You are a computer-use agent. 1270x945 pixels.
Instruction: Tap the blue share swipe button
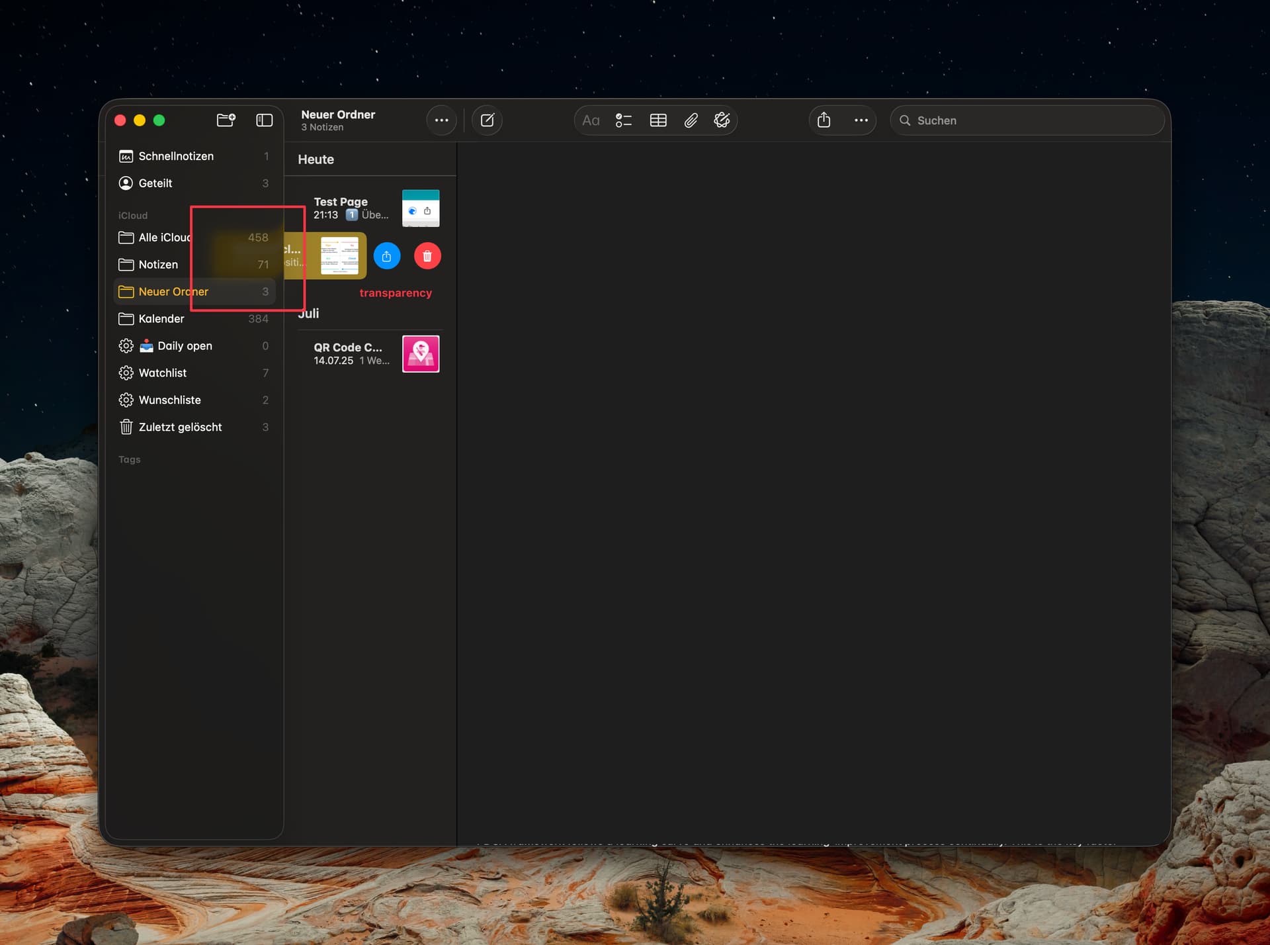(x=387, y=256)
